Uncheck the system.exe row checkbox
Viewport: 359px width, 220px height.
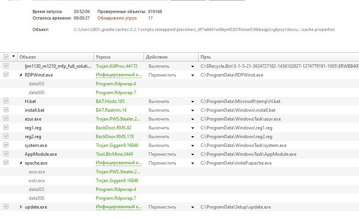pyautogui.click(x=6, y=145)
